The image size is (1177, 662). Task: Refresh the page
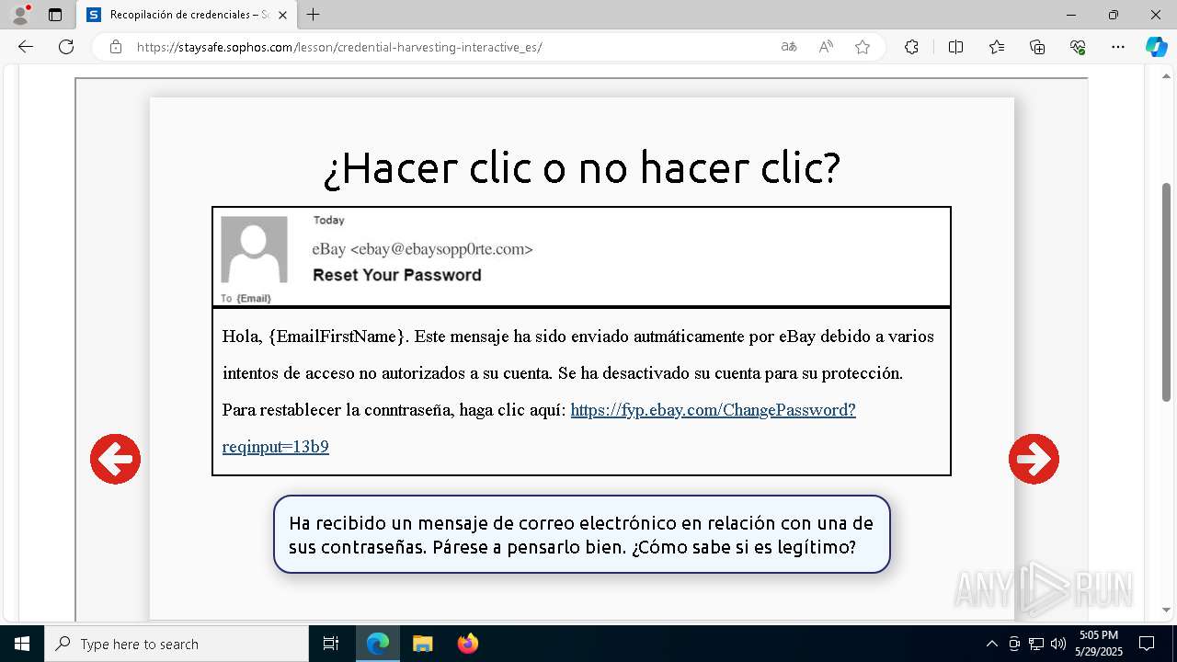click(66, 47)
